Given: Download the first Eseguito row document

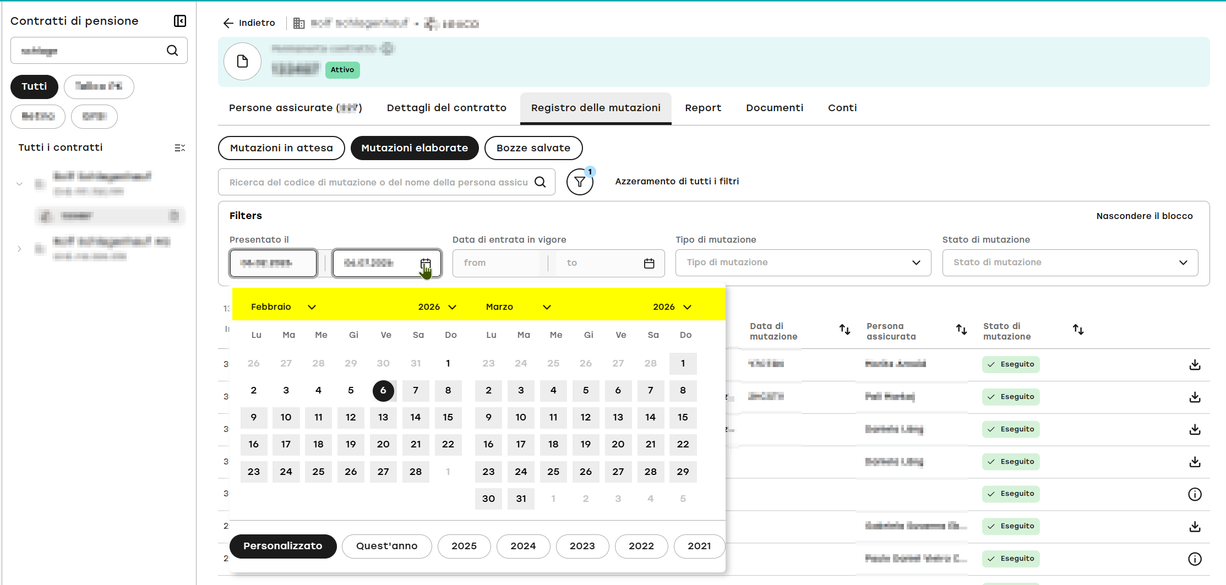Looking at the screenshot, I should pos(1195,365).
